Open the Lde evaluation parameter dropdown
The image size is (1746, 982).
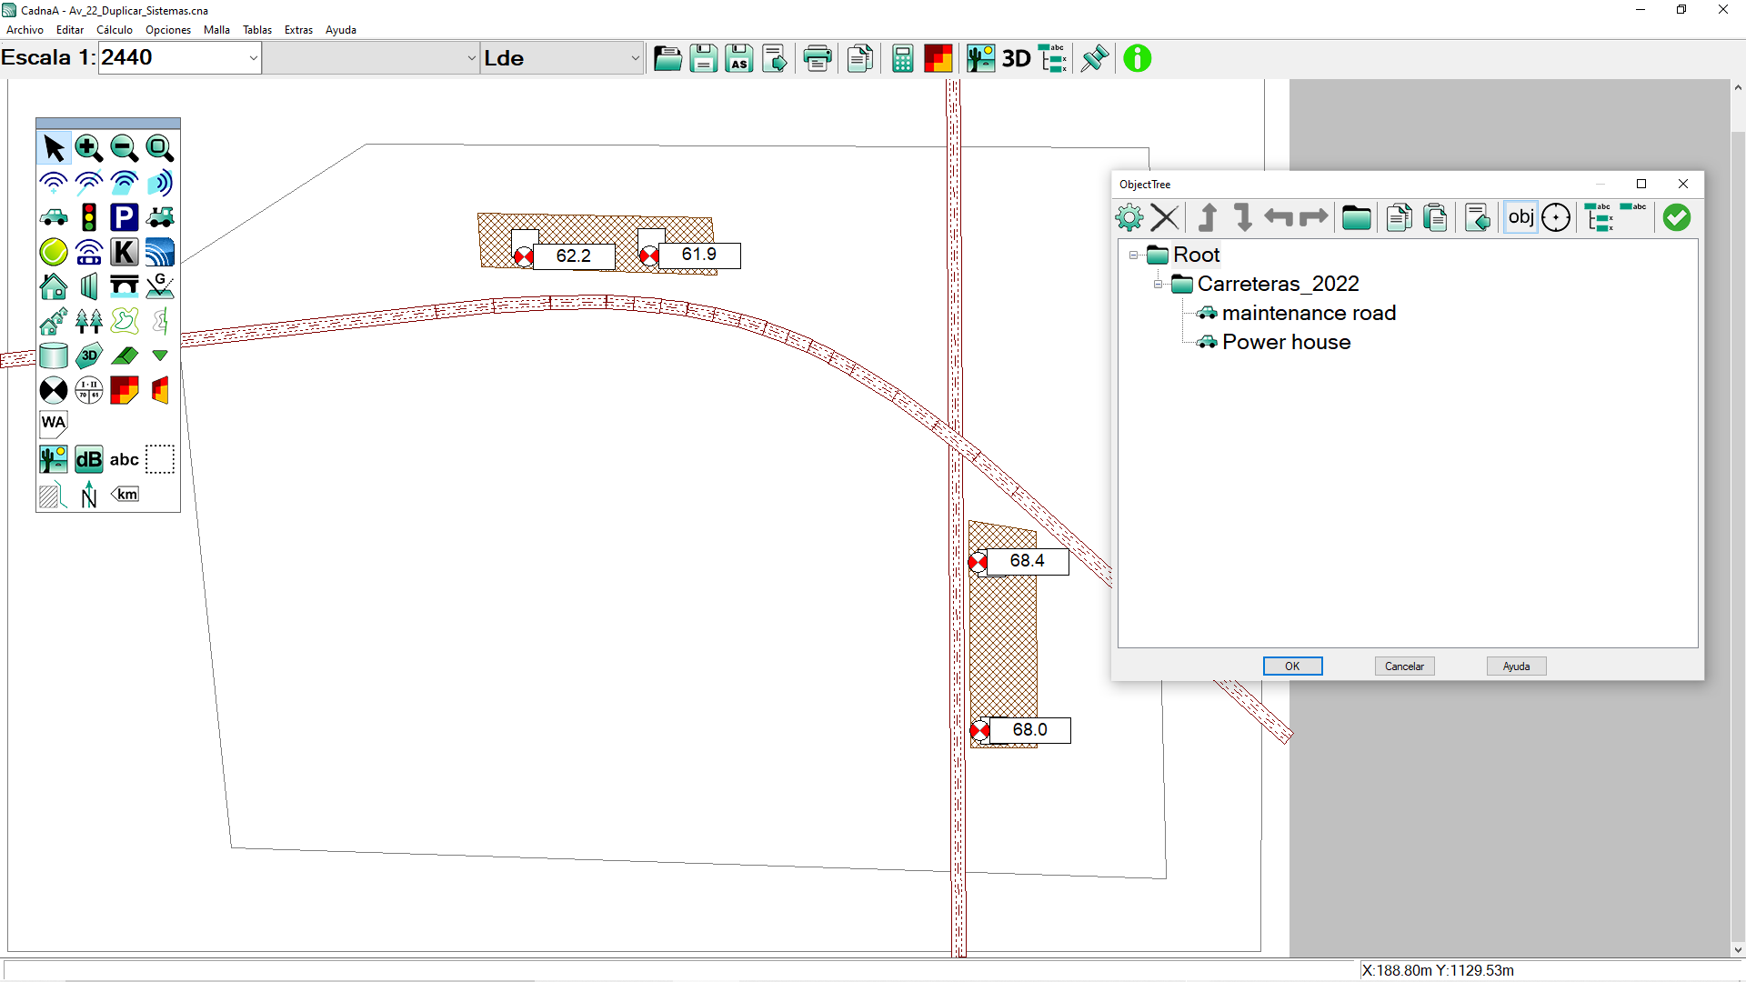[635, 59]
